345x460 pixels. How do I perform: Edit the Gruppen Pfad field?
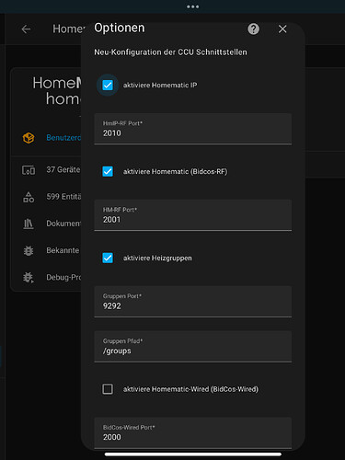tap(193, 347)
